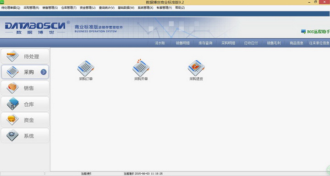Select the 系统 sidebar module

pyautogui.click(x=25, y=136)
